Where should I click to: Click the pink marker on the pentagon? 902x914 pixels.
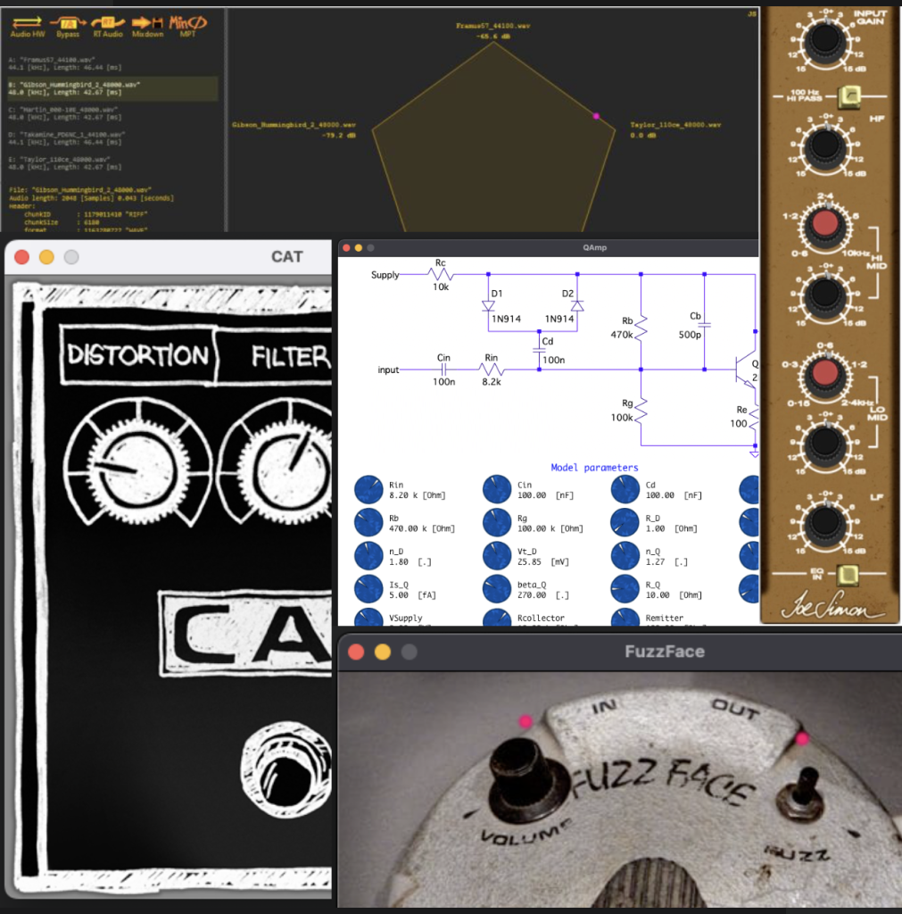pyautogui.click(x=597, y=116)
